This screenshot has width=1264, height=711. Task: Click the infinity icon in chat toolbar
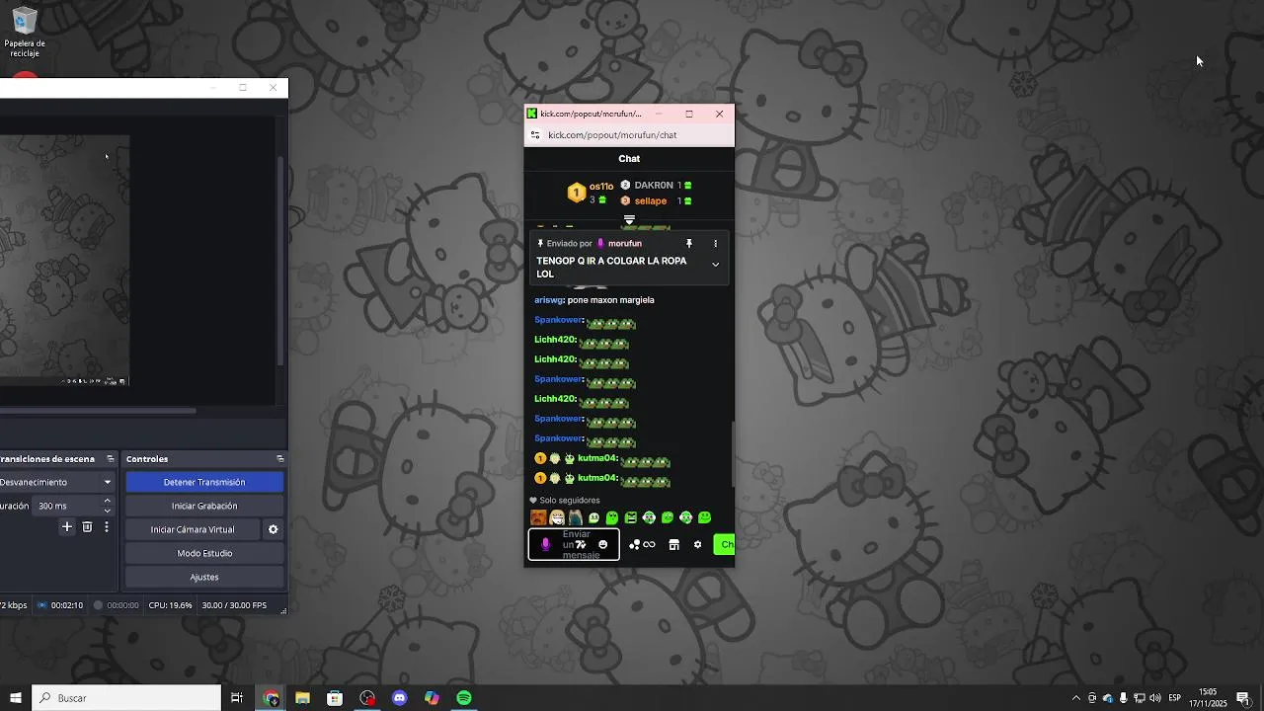(649, 545)
